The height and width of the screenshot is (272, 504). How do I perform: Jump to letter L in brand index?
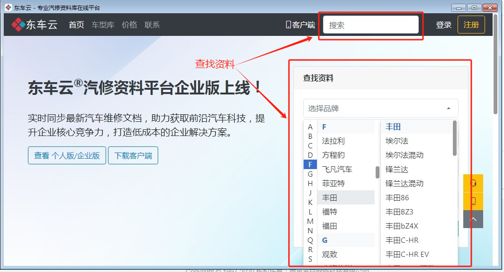pyautogui.click(x=310, y=212)
